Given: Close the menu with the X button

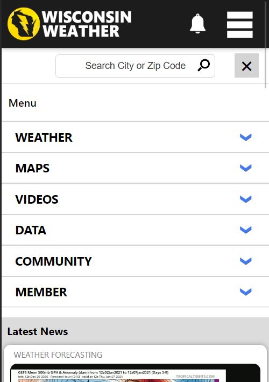Looking at the screenshot, I should point(246,66).
